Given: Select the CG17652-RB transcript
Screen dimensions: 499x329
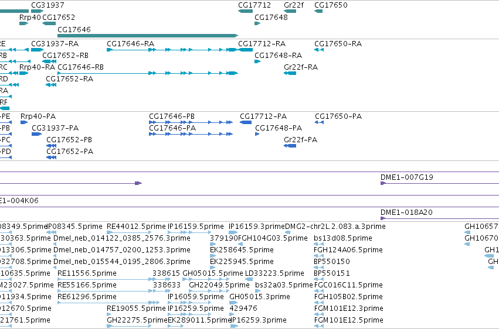Looking at the screenshot, I should point(49,61).
